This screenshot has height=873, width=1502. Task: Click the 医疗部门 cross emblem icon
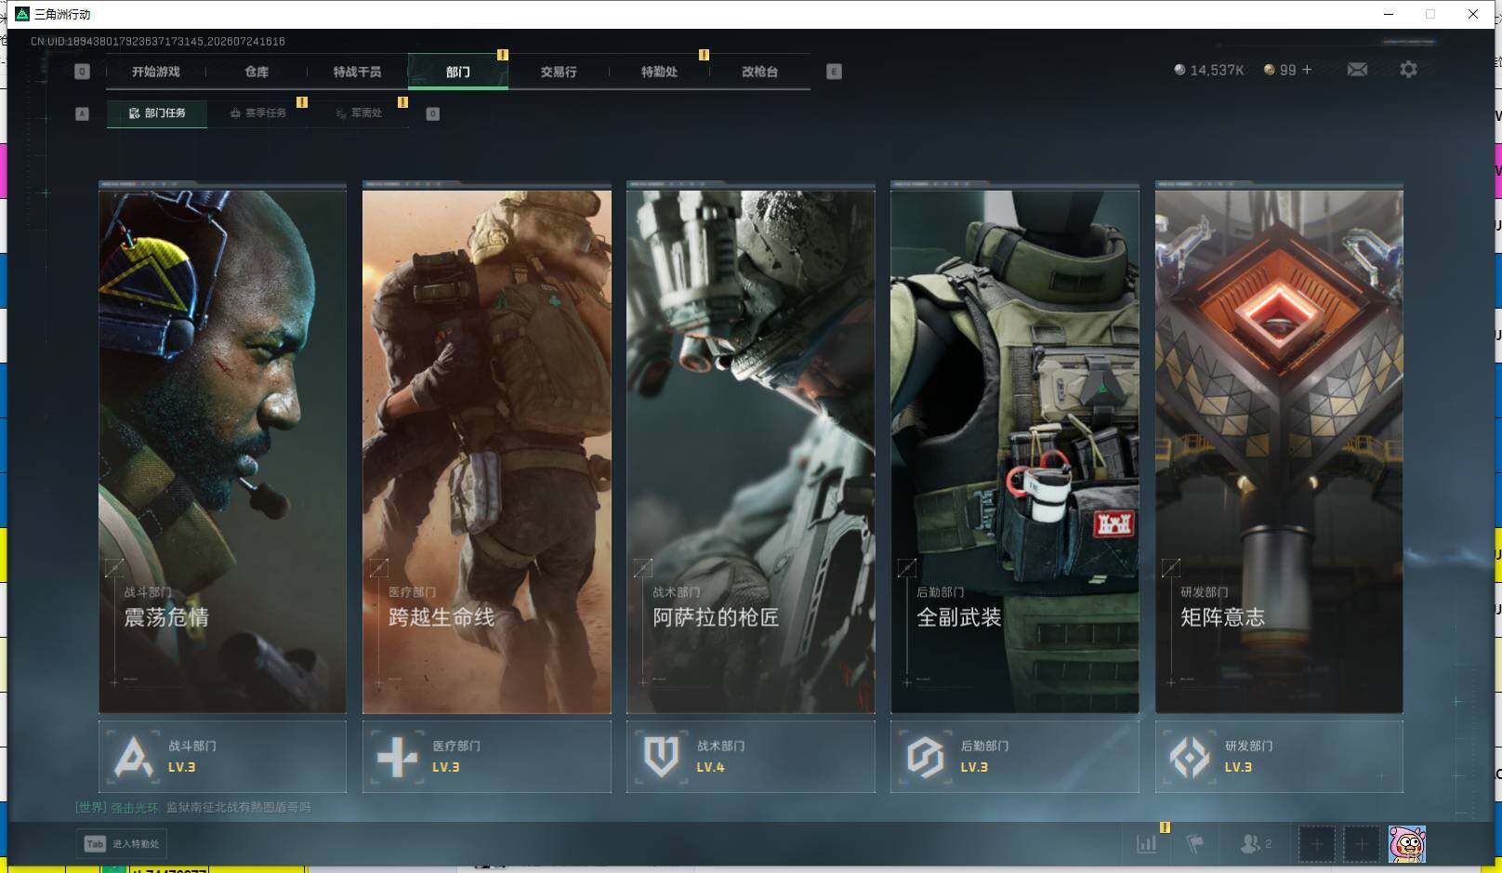pos(397,757)
